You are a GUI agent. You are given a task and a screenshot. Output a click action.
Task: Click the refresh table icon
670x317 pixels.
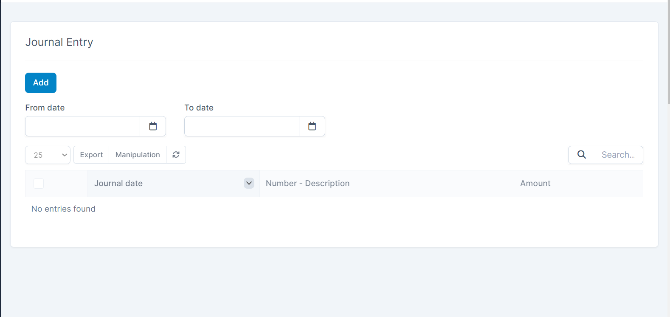(x=176, y=155)
